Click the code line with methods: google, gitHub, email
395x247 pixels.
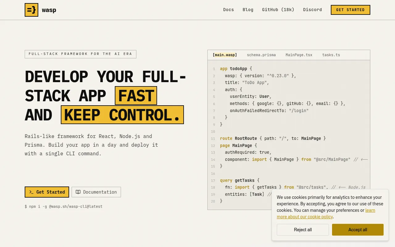click(288, 103)
